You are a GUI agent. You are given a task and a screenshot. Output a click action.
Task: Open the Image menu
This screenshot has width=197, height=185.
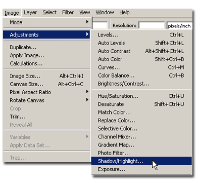coord(12,13)
